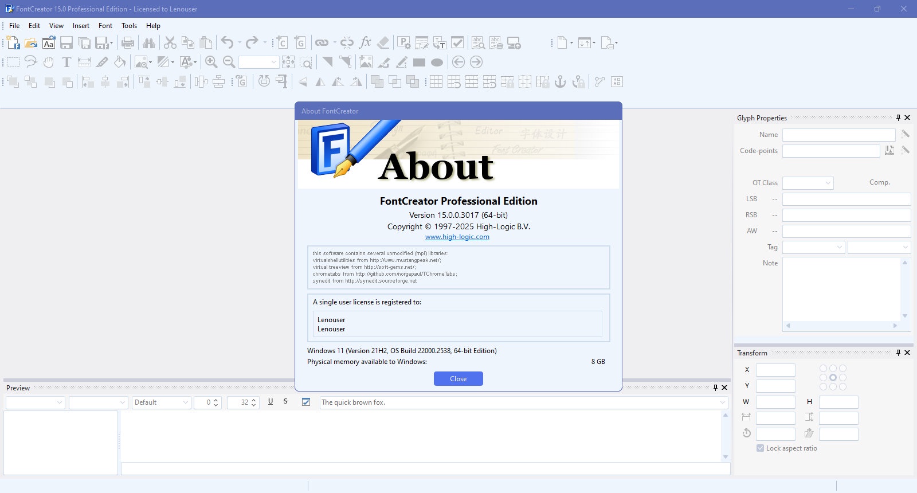Viewport: 917px width, 493px height.
Task: Toggle the Preview panel checkbox
Action: [x=306, y=402]
